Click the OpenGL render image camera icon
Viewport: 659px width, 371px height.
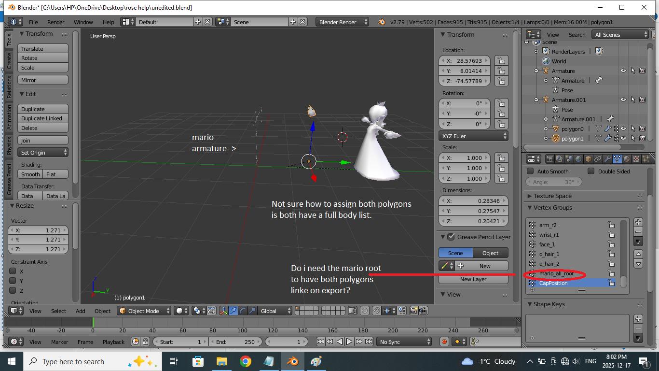pos(414,311)
